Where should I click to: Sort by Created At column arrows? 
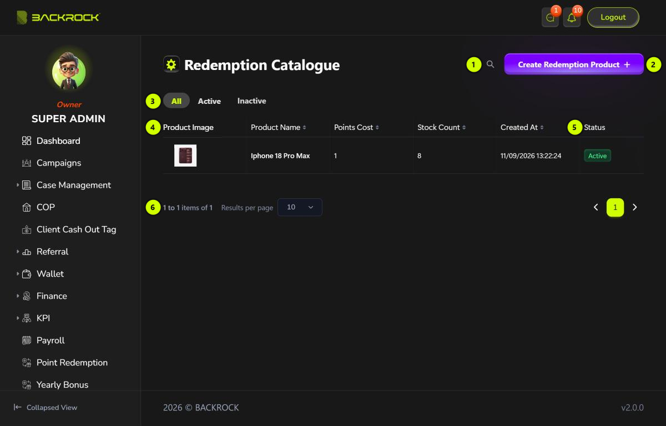click(542, 128)
